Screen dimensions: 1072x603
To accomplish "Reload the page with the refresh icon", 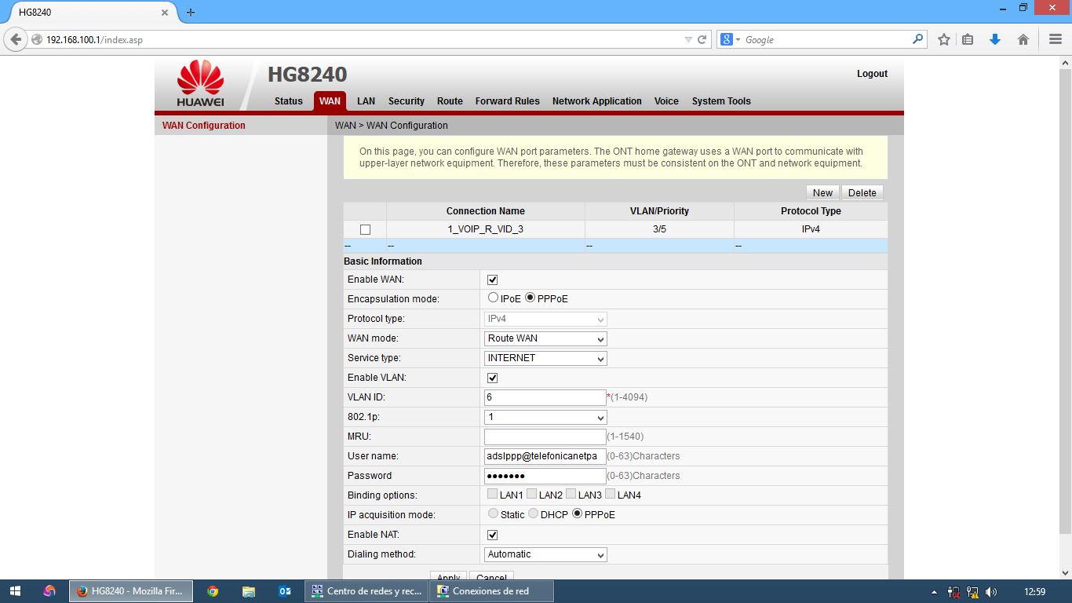I will pos(702,39).
